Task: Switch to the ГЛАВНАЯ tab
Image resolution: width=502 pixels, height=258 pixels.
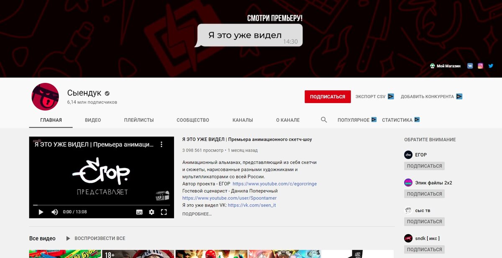Action: point(51,120)
